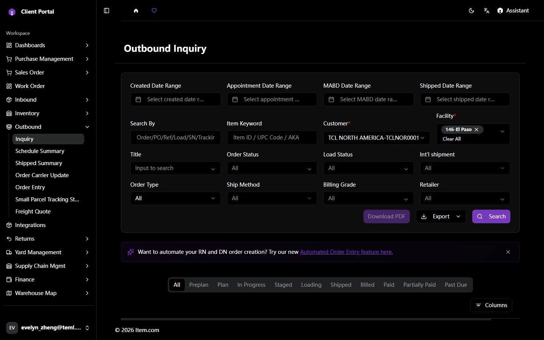Open the home icon in the top bar

tap(136, 11)
